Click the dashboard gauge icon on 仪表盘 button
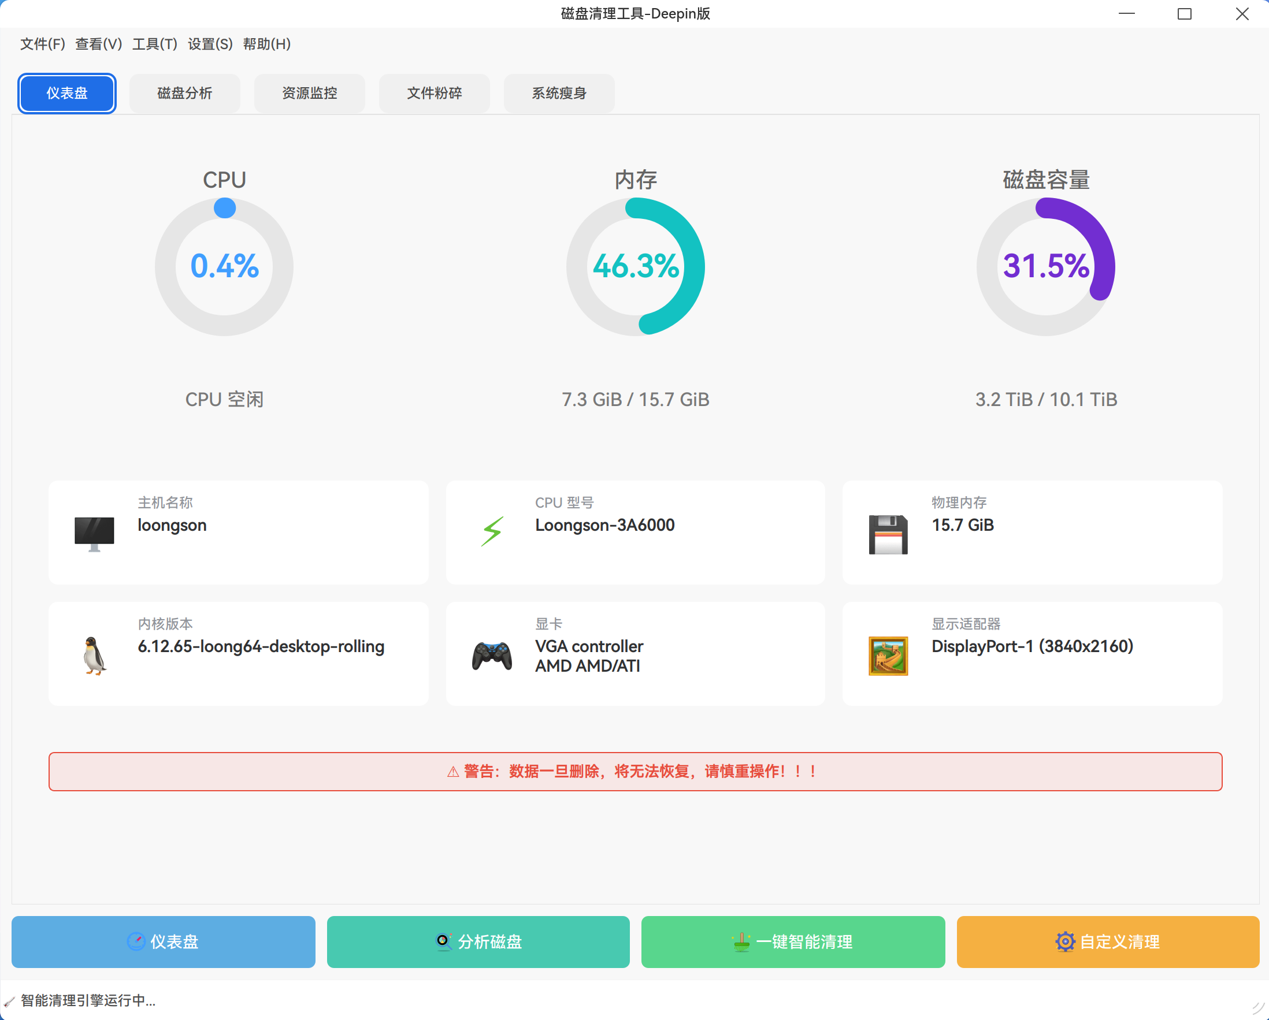1269x1020 pixels. click(x=137, y=942)
